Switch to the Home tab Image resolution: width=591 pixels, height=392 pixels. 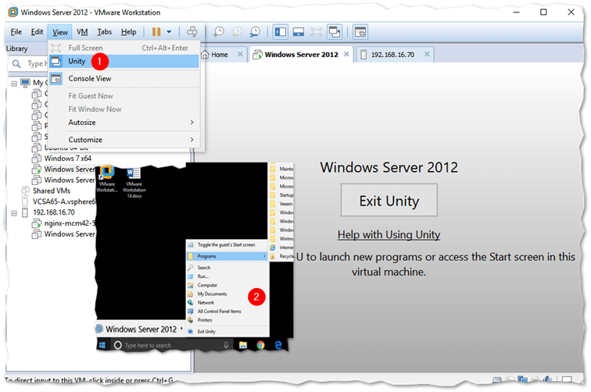click(x=220, y=55)
